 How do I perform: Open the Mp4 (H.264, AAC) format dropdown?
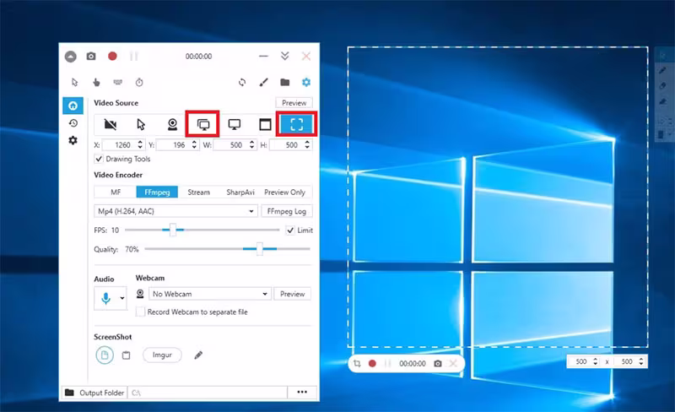(175, 211)
